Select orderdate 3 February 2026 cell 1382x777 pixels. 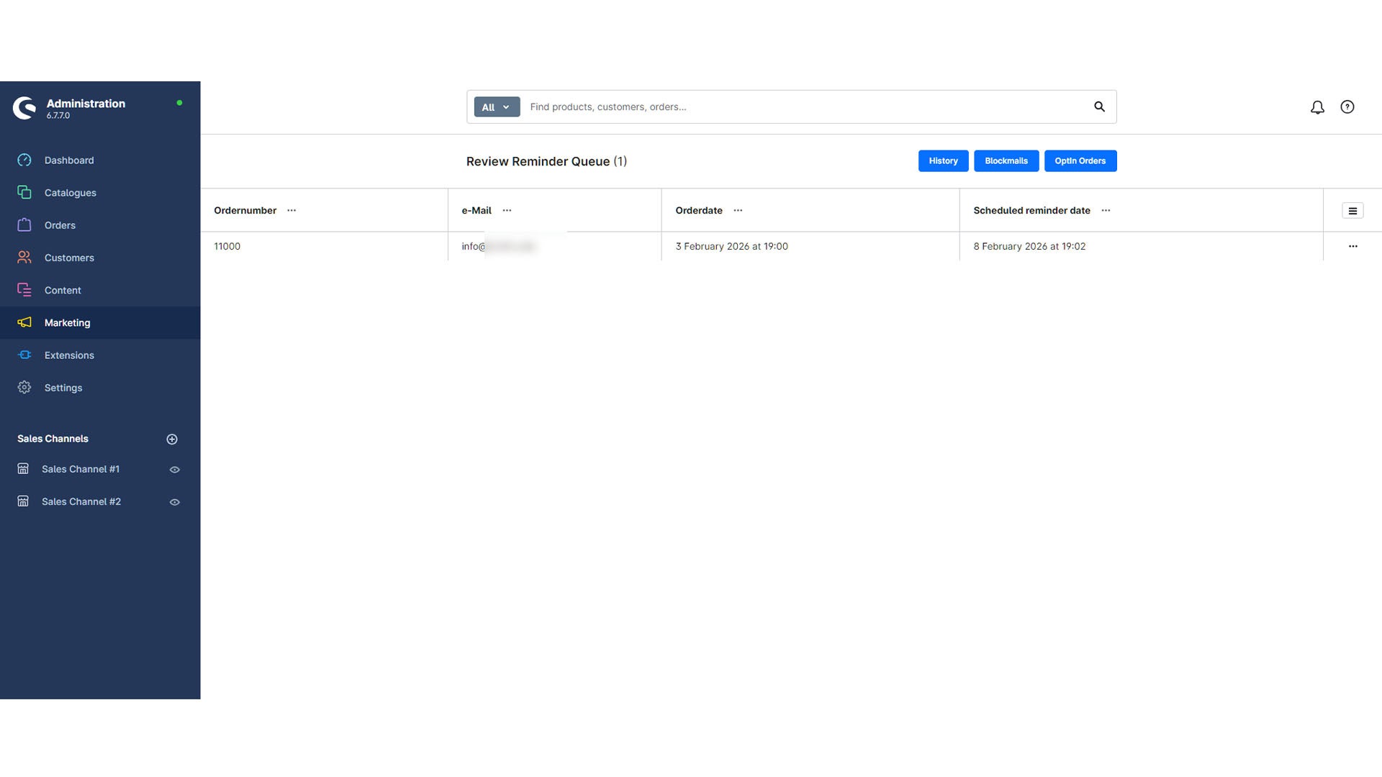[x=810, y=246]
